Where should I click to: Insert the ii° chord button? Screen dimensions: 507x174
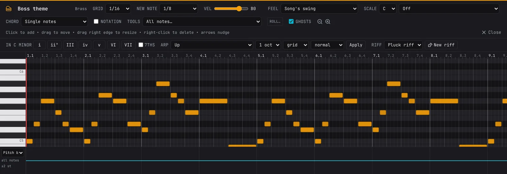[x=54, y=45]
